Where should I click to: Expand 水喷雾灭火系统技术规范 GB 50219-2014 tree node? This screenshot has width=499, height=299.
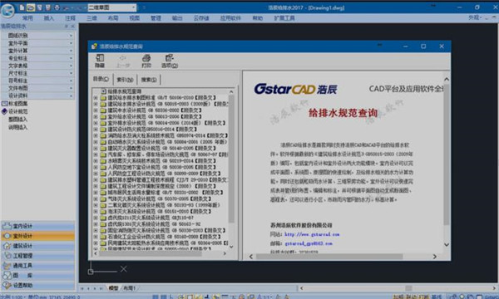[96, 161]
